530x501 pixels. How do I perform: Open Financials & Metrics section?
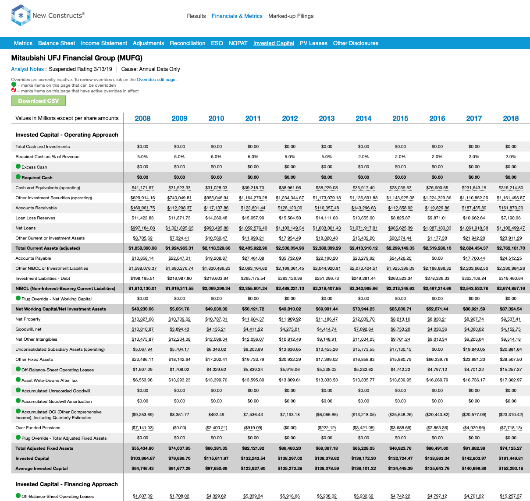(x=237, y=16)
